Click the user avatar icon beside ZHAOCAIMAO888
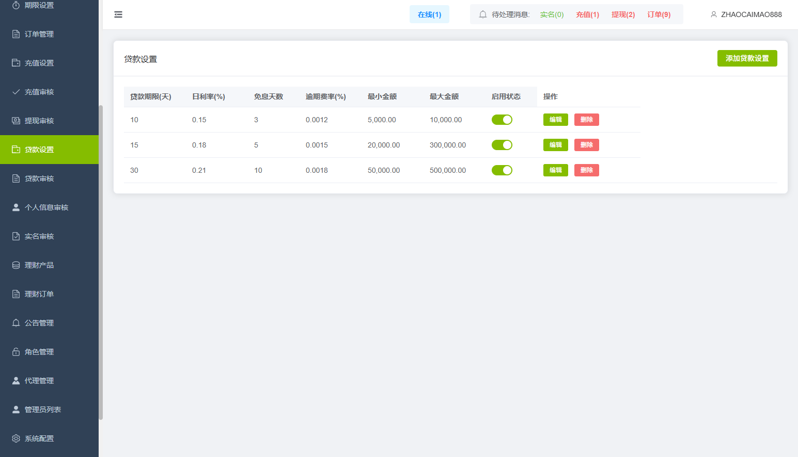 pos(714,14)
